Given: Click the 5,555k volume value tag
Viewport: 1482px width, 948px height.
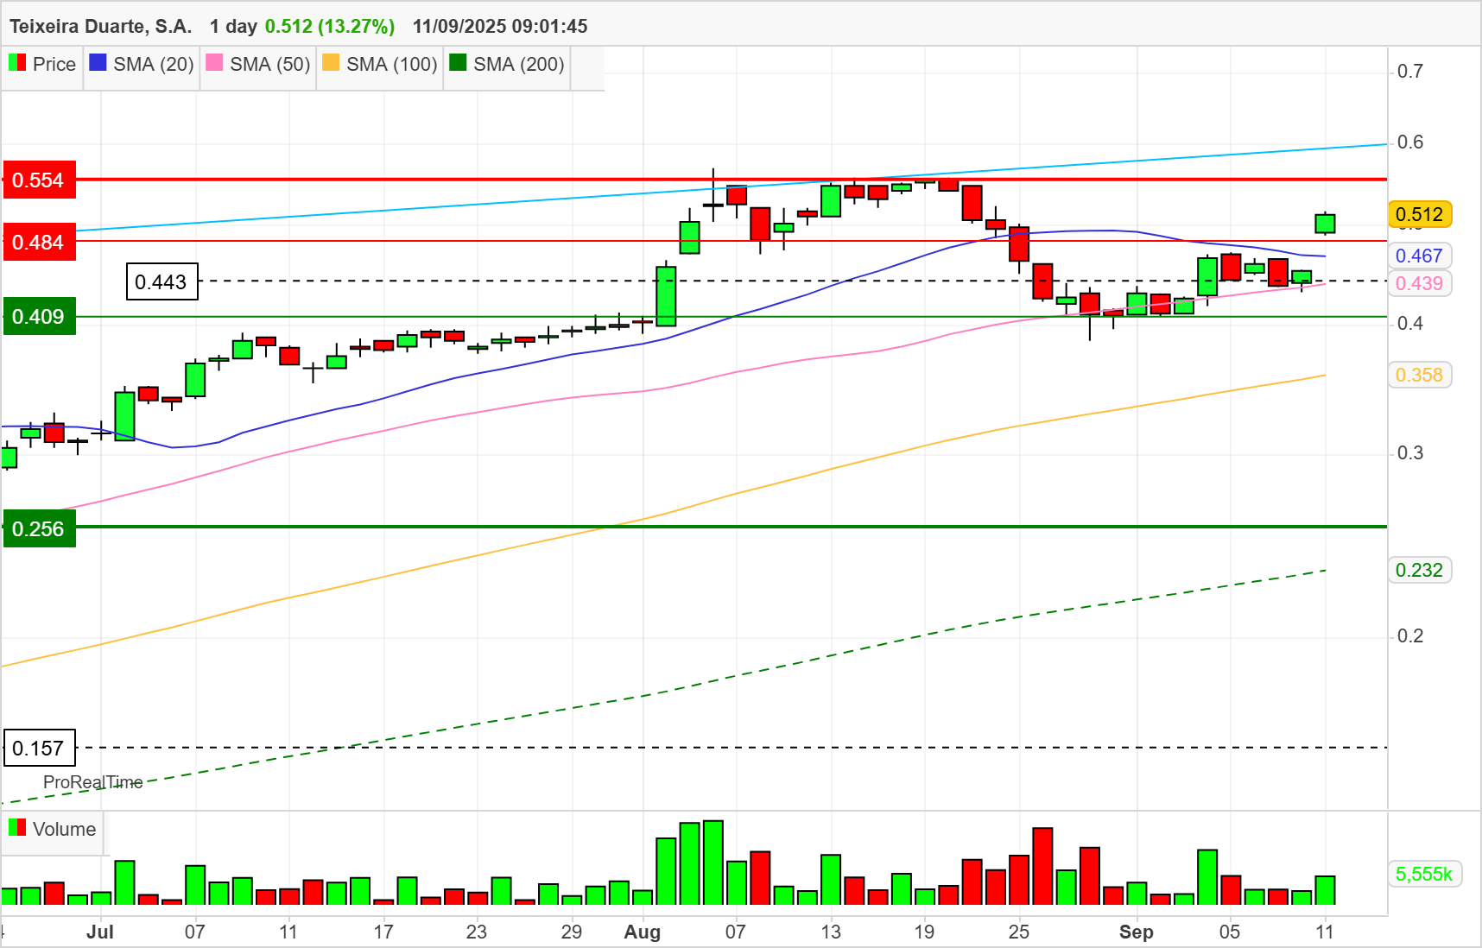Looking at the screenshot, I should [1424, 874].
